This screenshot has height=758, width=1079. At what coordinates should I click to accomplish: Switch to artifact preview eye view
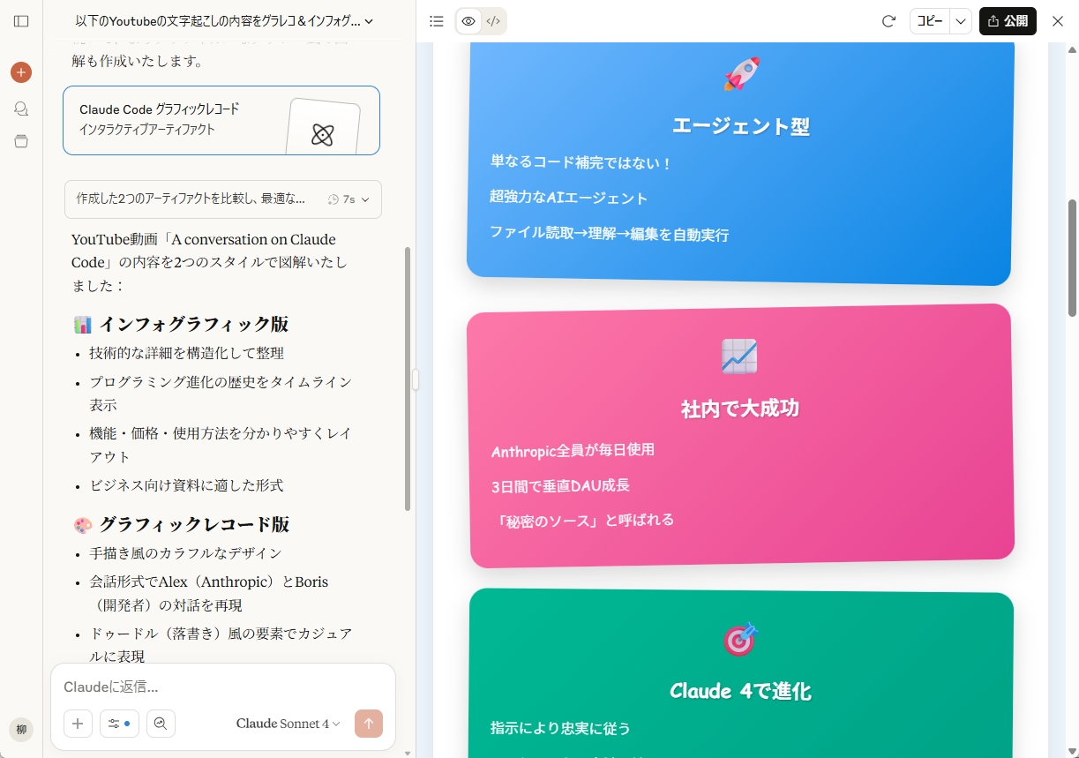468,21
